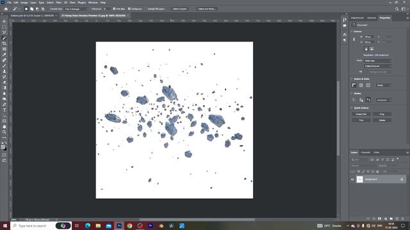Open the guides line style dropdown
Viewport: 410px width, 230px height.
pos(384,100)
